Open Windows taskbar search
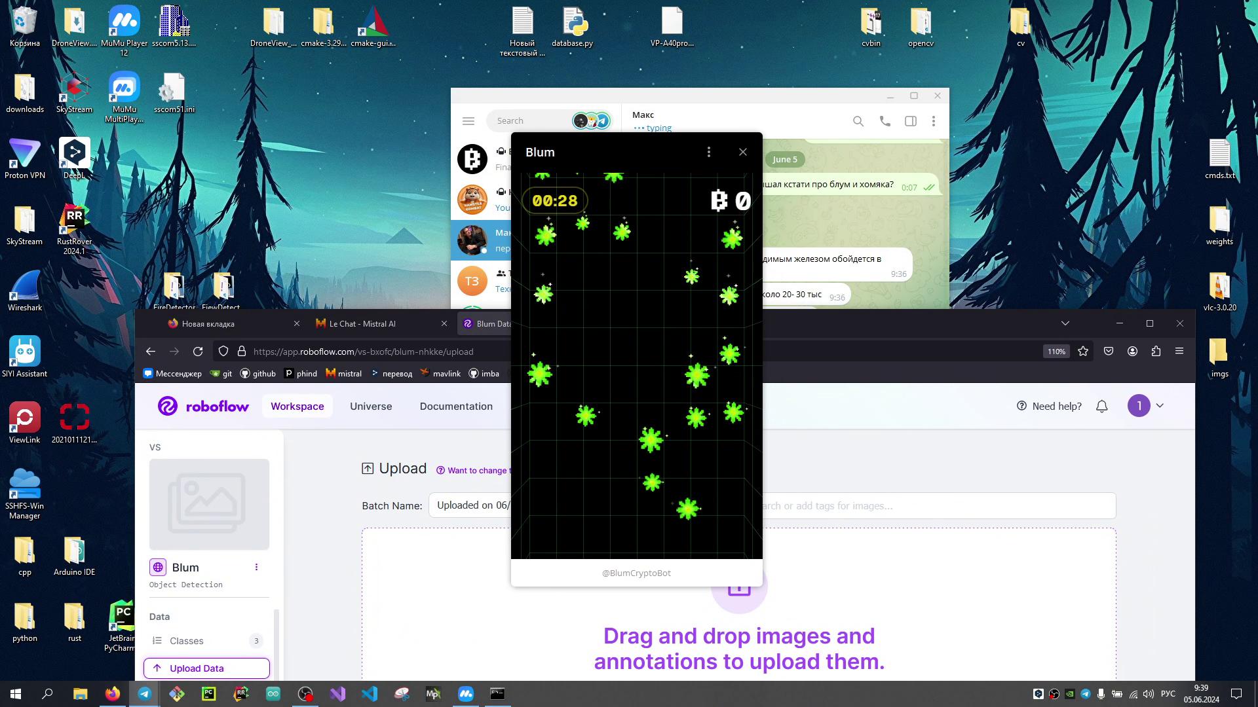The width and height of the screenshot is (1258, 707). pos(47,694)
